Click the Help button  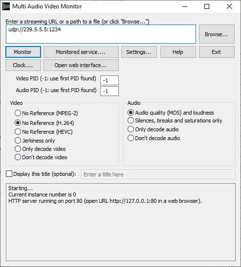click(178, 52)
